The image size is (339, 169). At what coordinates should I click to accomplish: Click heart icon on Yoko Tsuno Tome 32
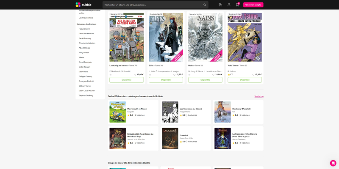coord(253,75)
